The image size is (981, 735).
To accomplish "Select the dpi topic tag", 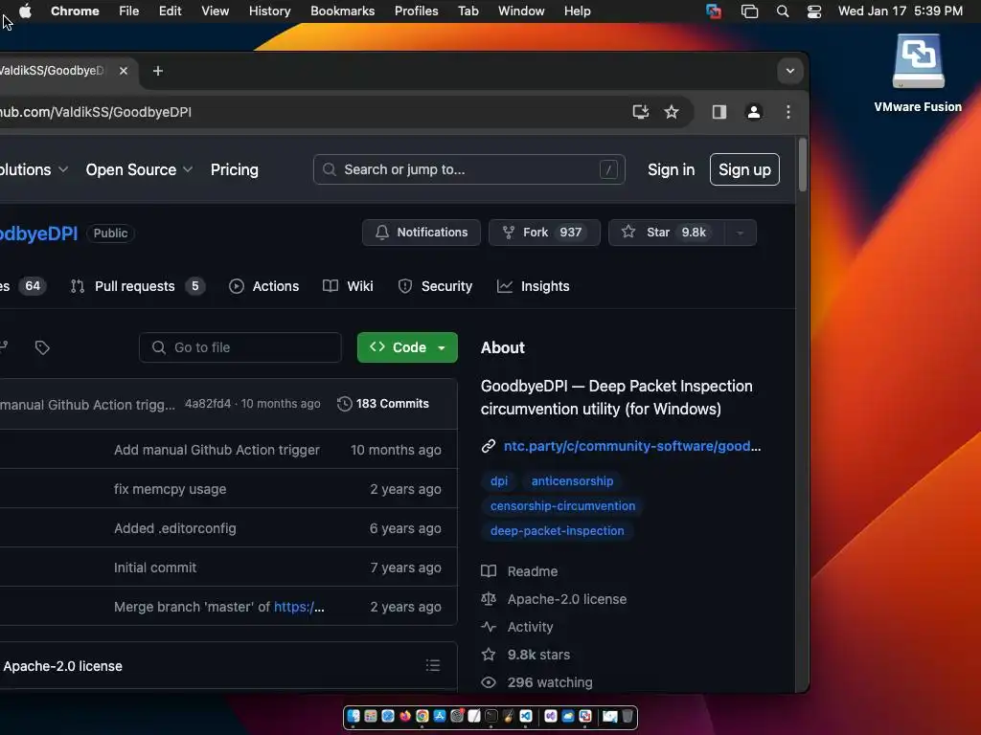I will (x=498, y=481).
